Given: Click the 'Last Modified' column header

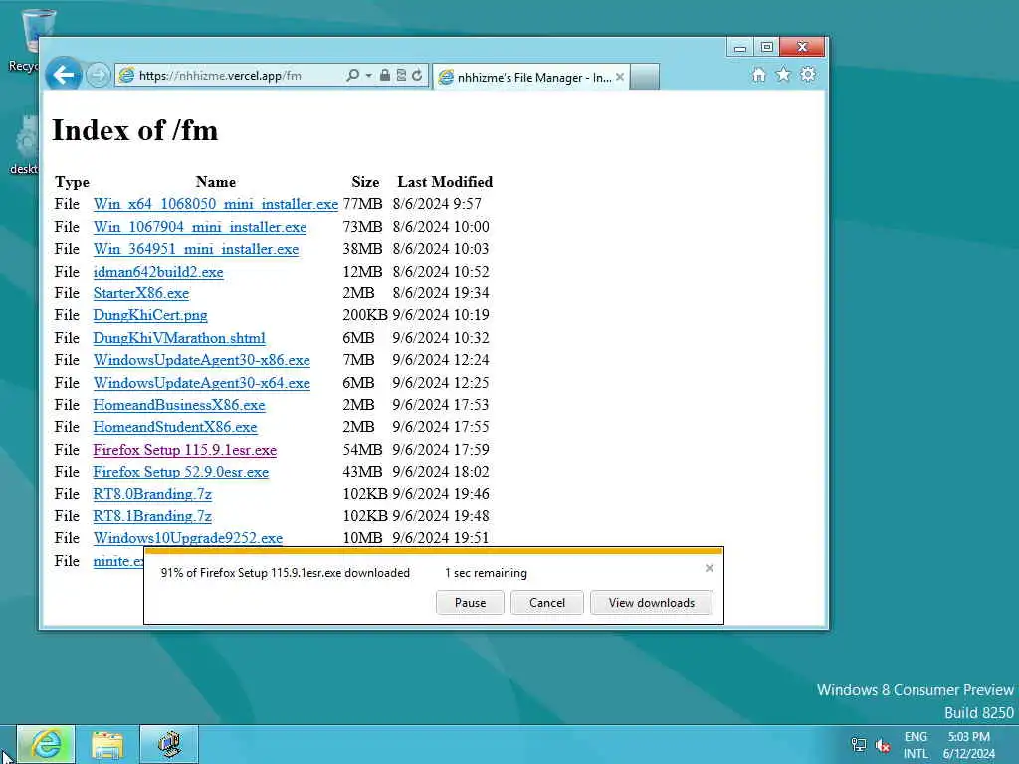Looking at the screenshot, I should tap(445, 182).
